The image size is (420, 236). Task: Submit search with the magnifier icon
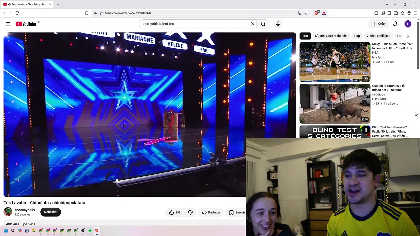[263, 24]
